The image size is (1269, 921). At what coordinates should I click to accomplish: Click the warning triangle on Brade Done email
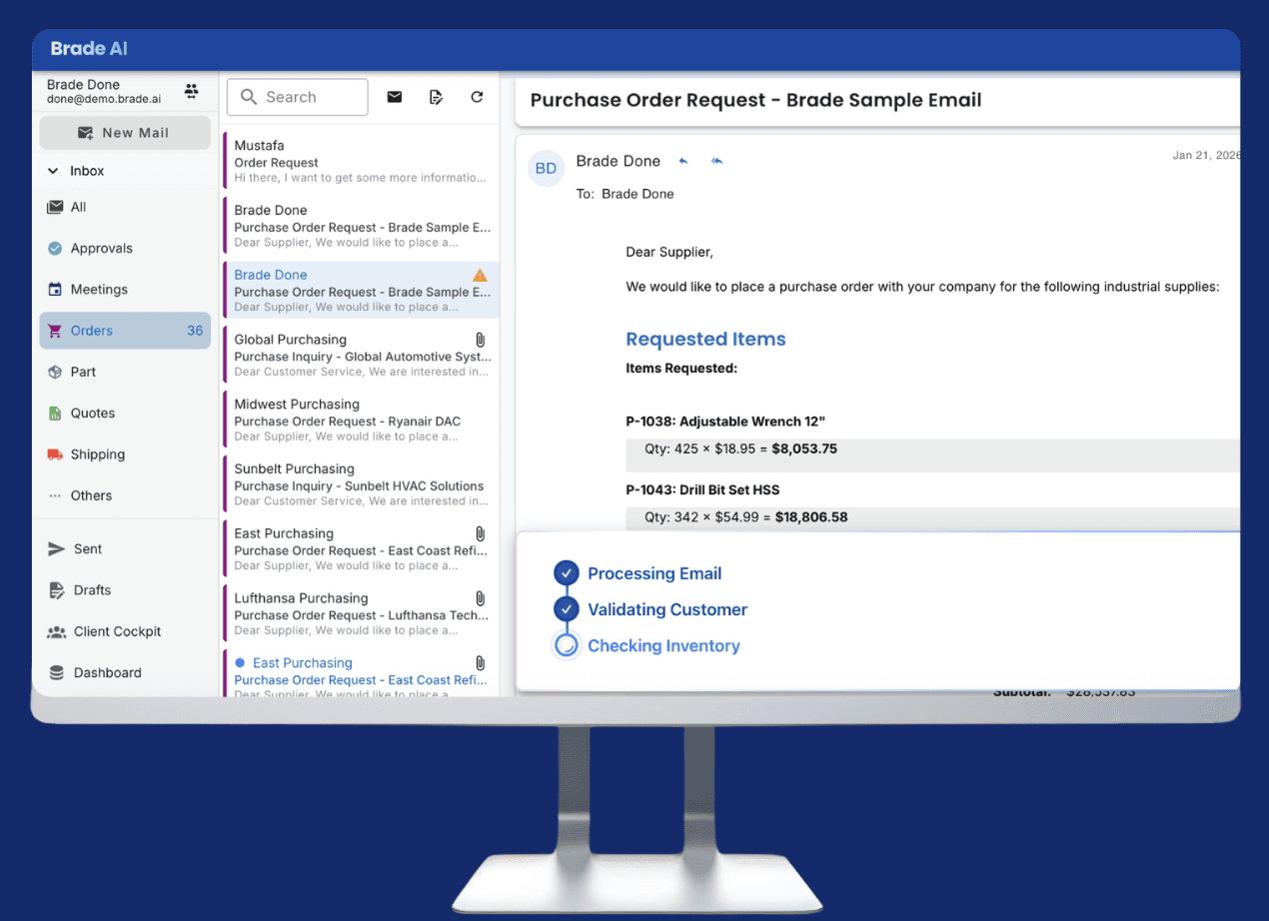click(480, 275)
